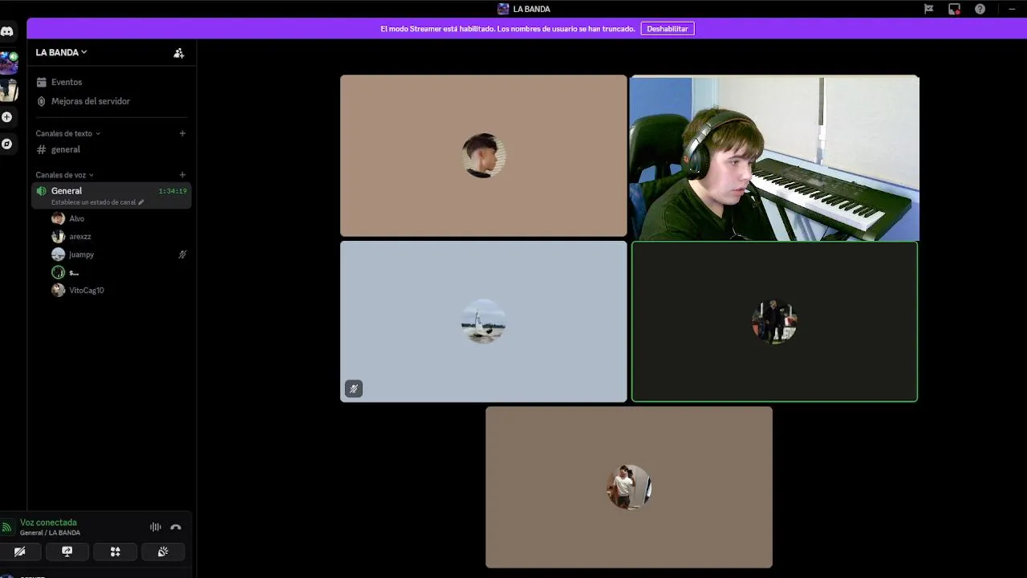The image size is (1027, 578).
Task: Click Deshabilitar to turn off Streamer mode
Action: pos(668,29)
